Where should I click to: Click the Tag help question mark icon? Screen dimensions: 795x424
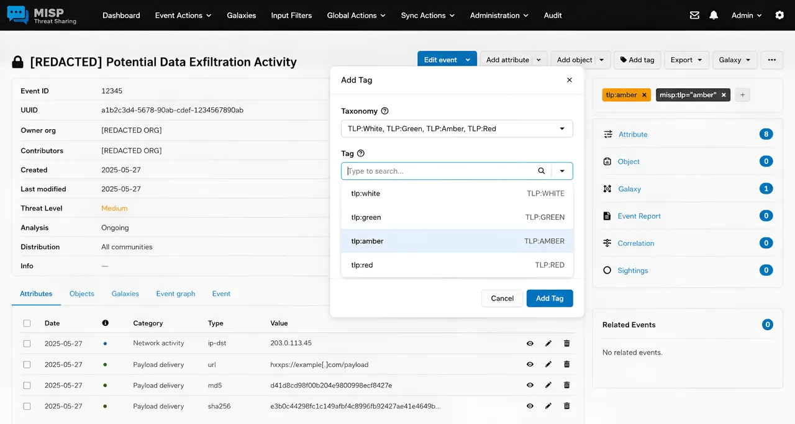[361, 153]
